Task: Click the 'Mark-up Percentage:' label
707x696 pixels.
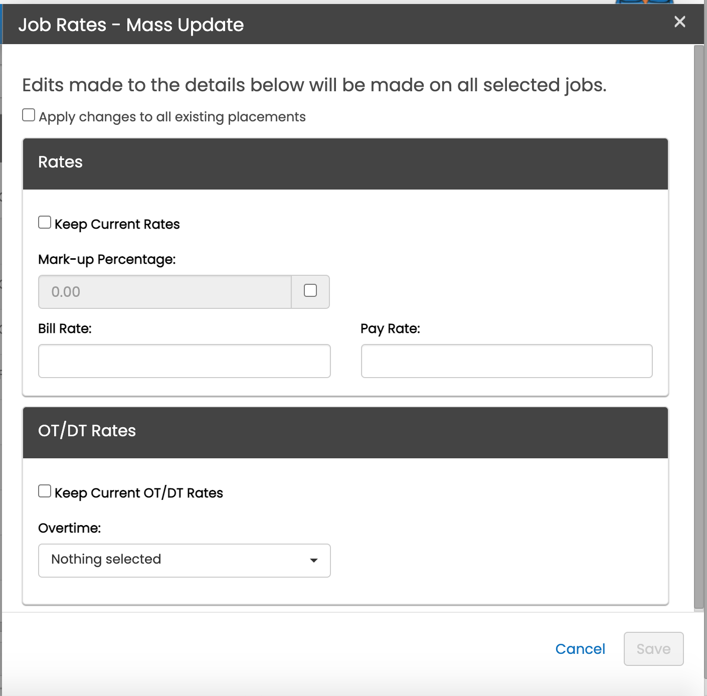Action: pos(107,259)
